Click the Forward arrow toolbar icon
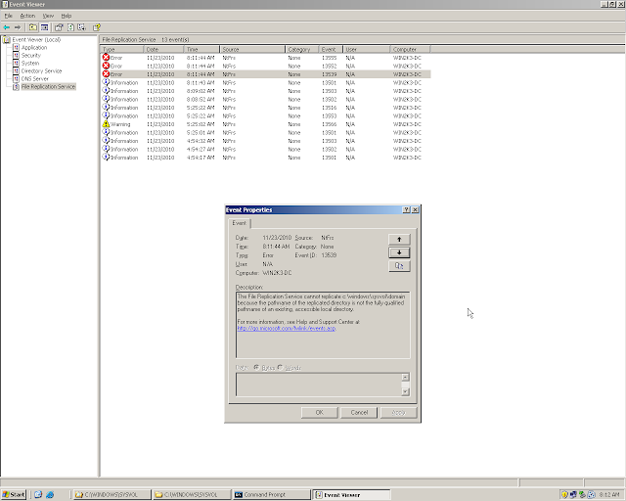The height and width of the screenshot is (501, 626). pyautogui.click(x=18, y=27)
